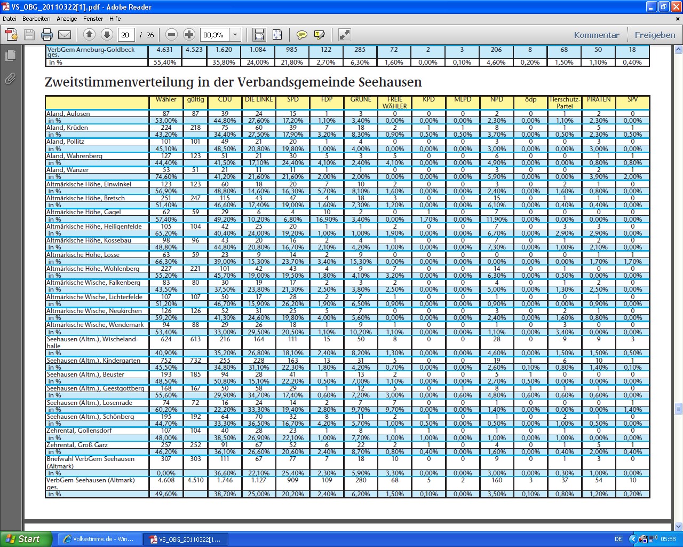Select the highlight text tool

pos(320,35)
